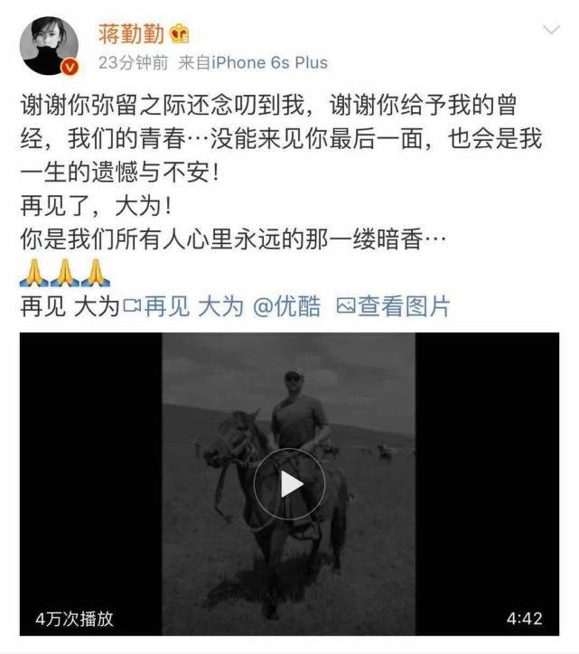The width and height of the screenshot is (579, 654).
Task: Open the username 蒋勤勤 link
Action: pos(131,34)
